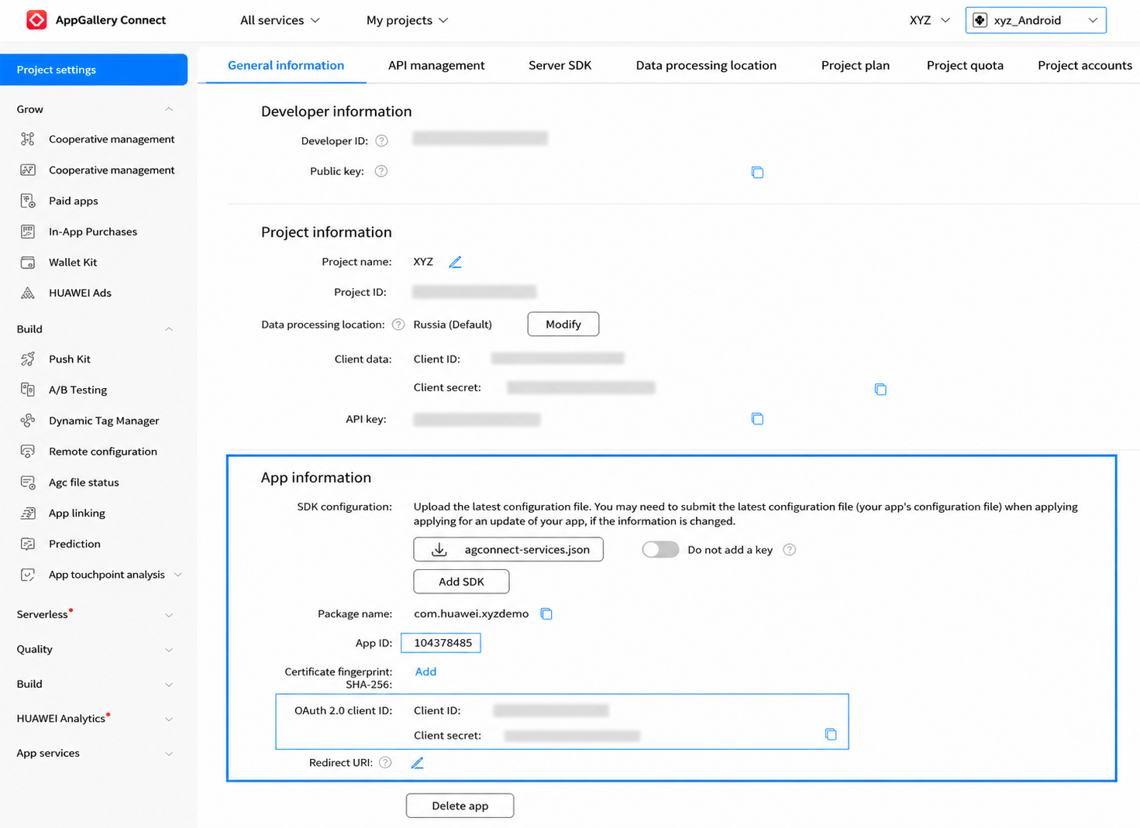This screenshot has width=1140, height=828.
Task: Expand the HUAWEI Analytics section
Action: [169, 720]
